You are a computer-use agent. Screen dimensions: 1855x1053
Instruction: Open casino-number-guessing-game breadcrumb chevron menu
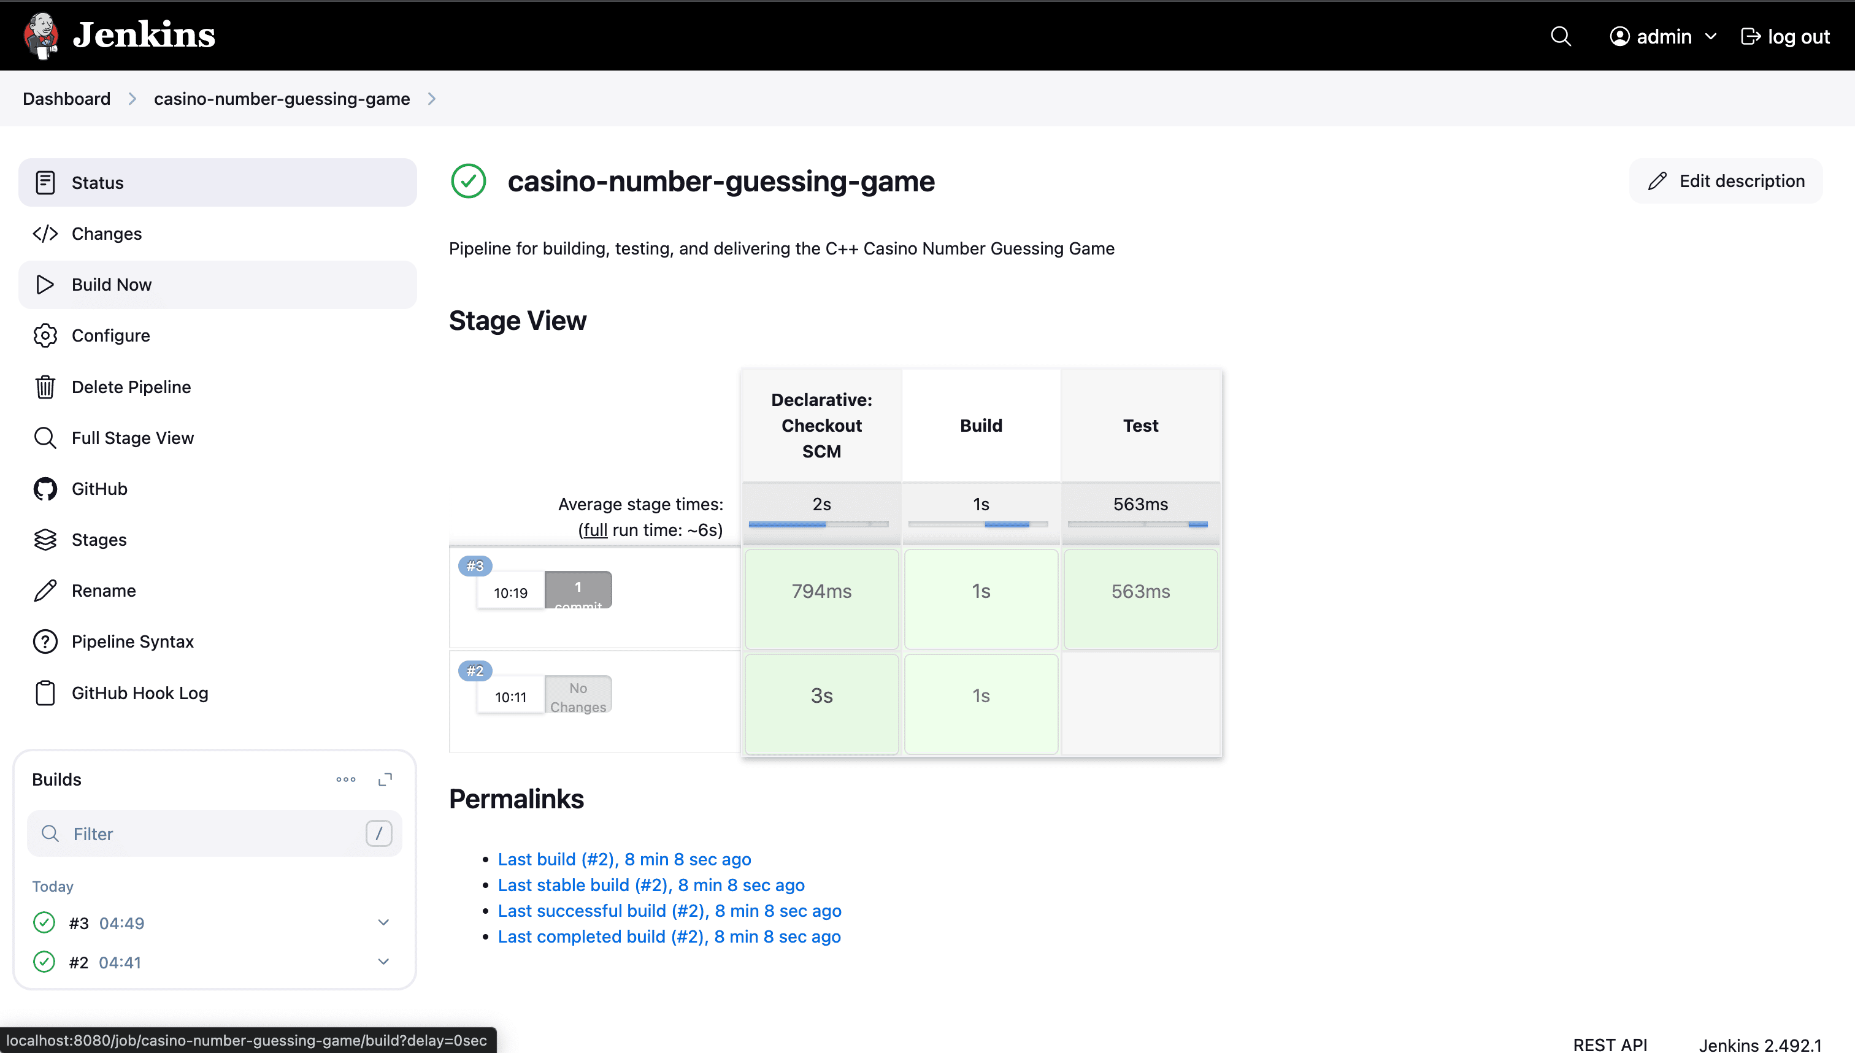[x=432, y=98]
